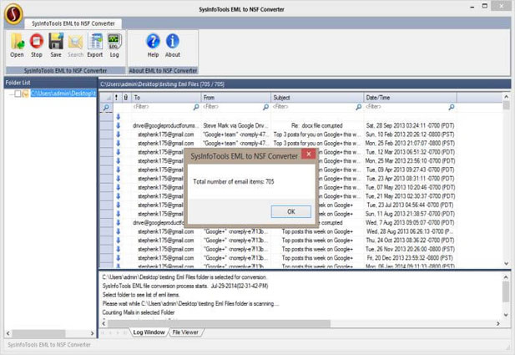Click log window scroll-up arrow
Viewport: 515px width, 355px height.
(506, 277)
